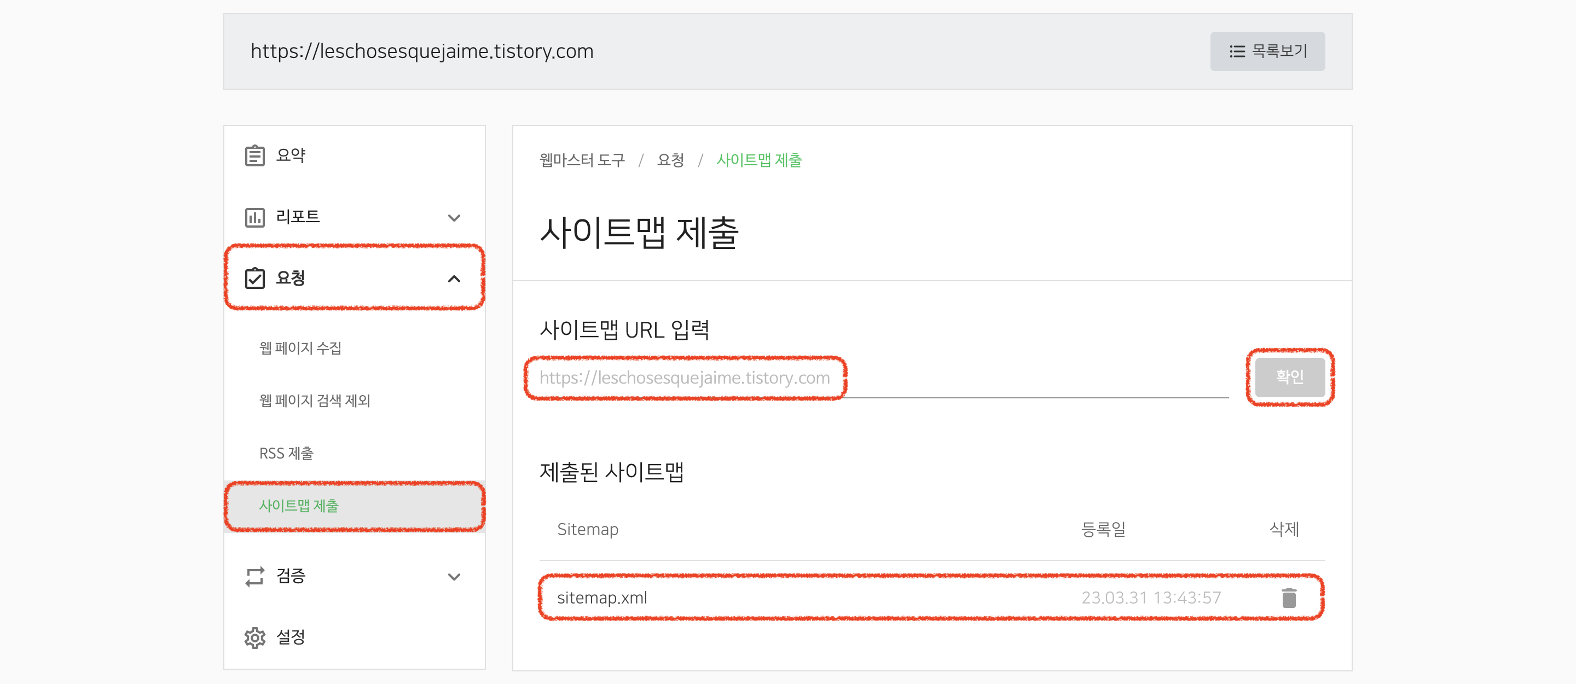Click the 확인 confirm button

1290,377
